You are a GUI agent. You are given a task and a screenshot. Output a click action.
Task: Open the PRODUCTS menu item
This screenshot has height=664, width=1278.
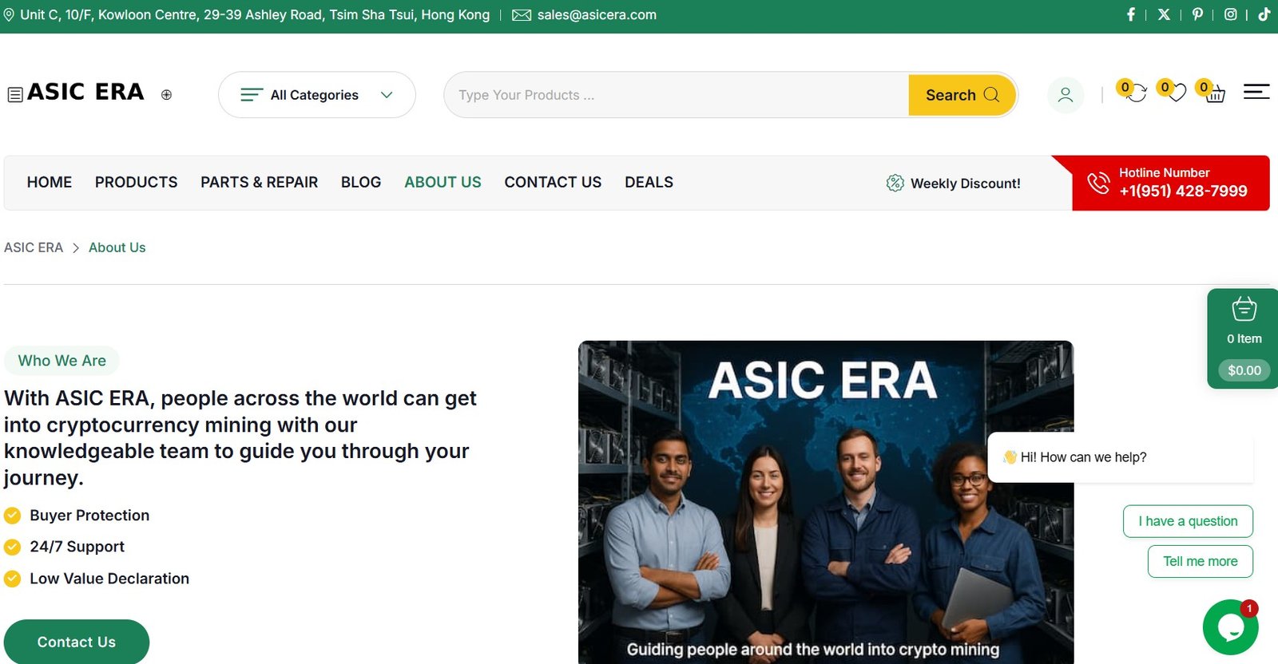pos(137,182)
